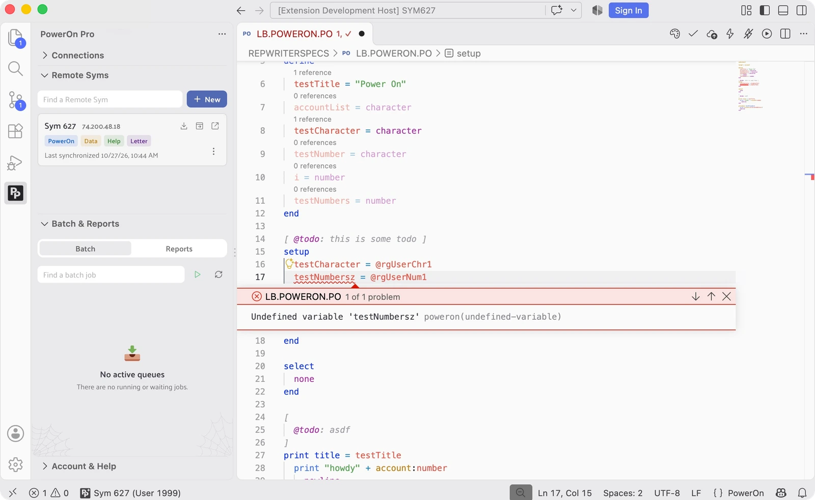Click the Letter tag on Sym 627
This screenshot has height=500, width=815.
point(139,141)
